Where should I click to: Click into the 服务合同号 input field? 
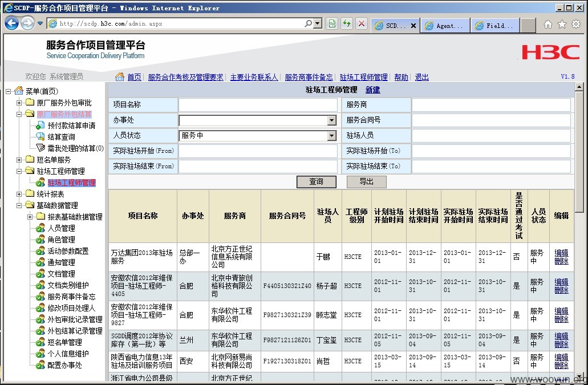click(x=491, y=120)
